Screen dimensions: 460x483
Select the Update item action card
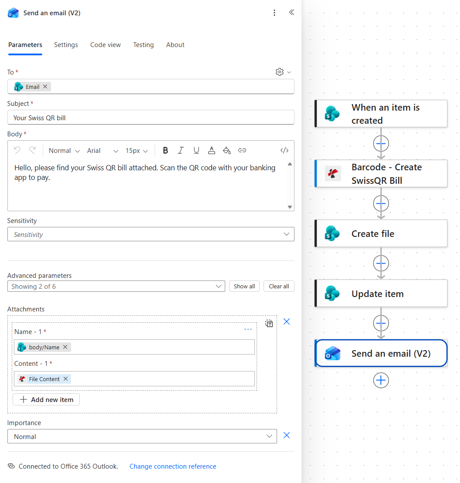pos(381,293)
